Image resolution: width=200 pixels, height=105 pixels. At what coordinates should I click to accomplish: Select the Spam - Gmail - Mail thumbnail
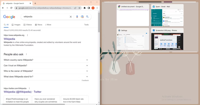click(167, 15)
